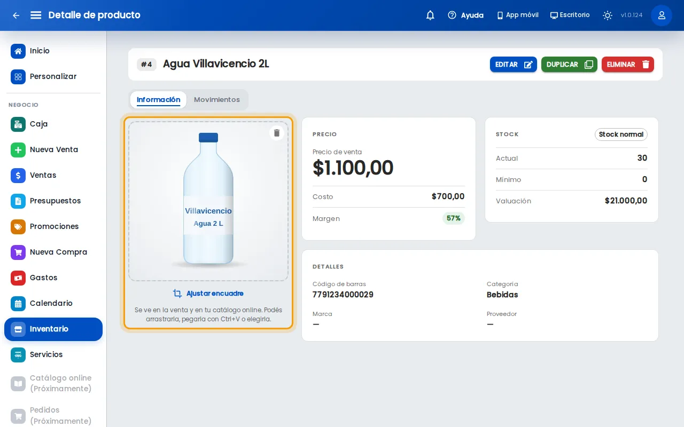Click the water bottle product image
This screenshot has width=684, height=427.
click(208, 201)
